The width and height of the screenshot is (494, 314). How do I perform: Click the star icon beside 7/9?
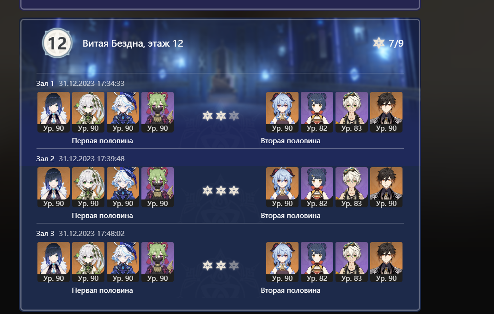(378, 43)
